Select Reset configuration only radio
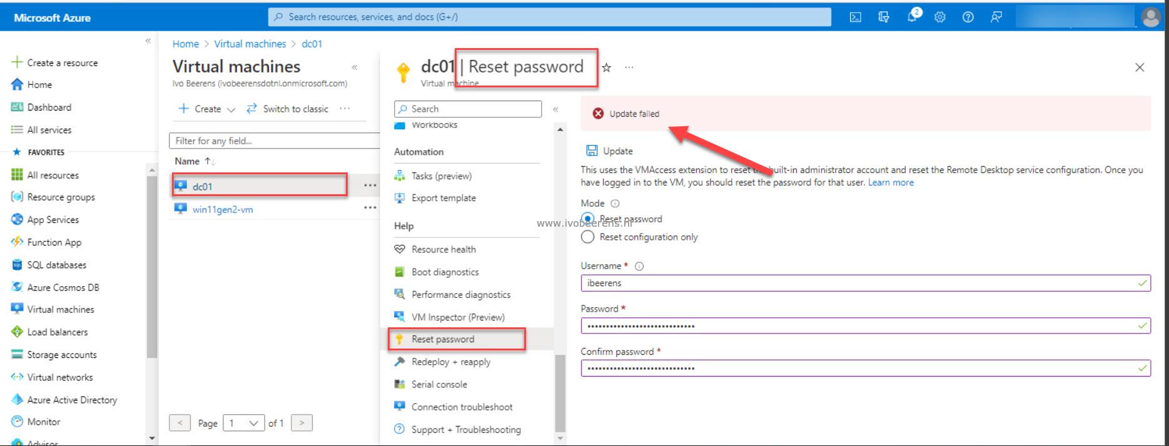1169x446 pixels. 587,237
